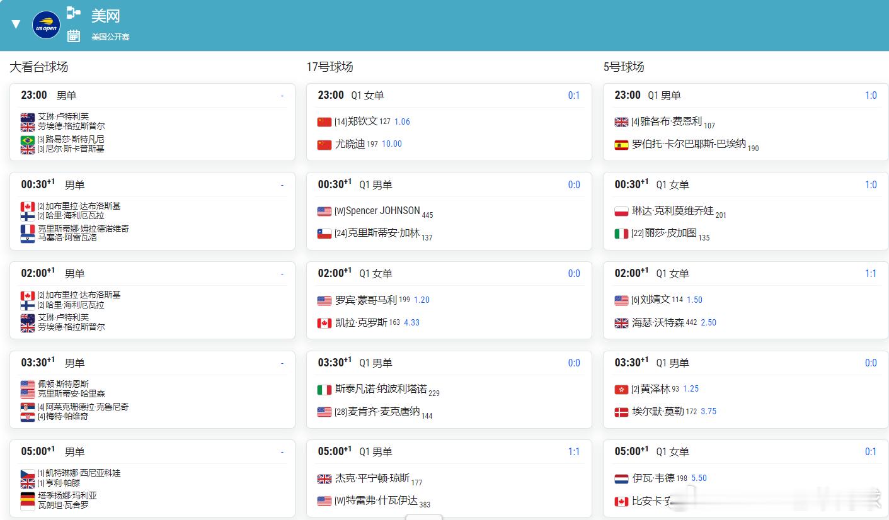The height and width of the screenshot is (520, 889).
Task: Open the calendar schedule icon
Action: (x=74, y=36)
